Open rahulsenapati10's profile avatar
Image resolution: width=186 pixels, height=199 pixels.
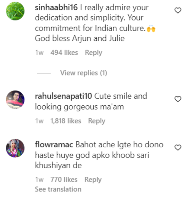(x=15, y=100)
